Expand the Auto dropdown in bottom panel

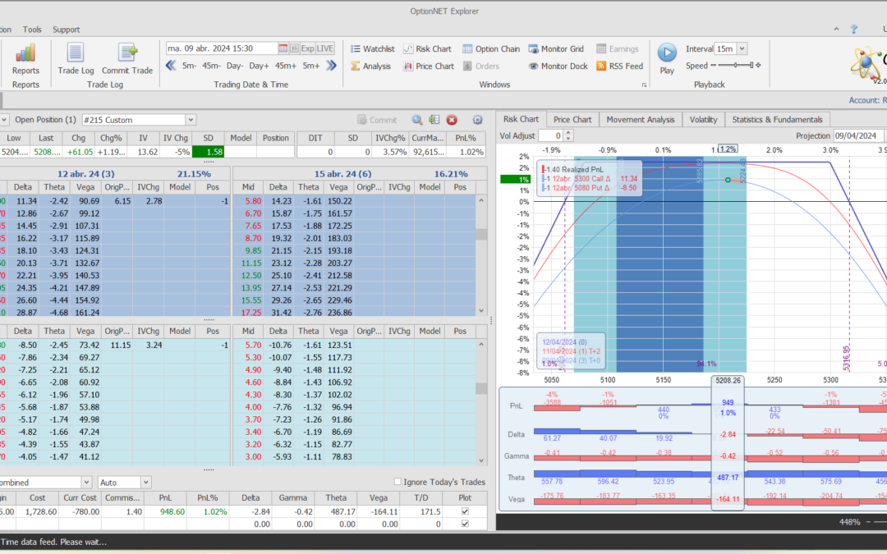click(x=145, y=483)
